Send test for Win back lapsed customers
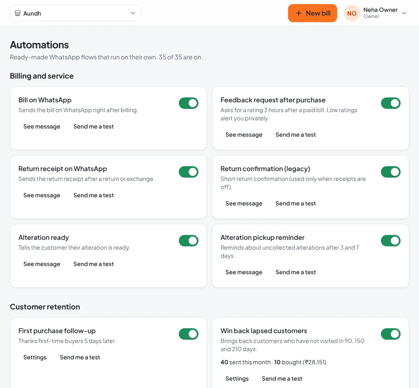 (x=282, y=378)
